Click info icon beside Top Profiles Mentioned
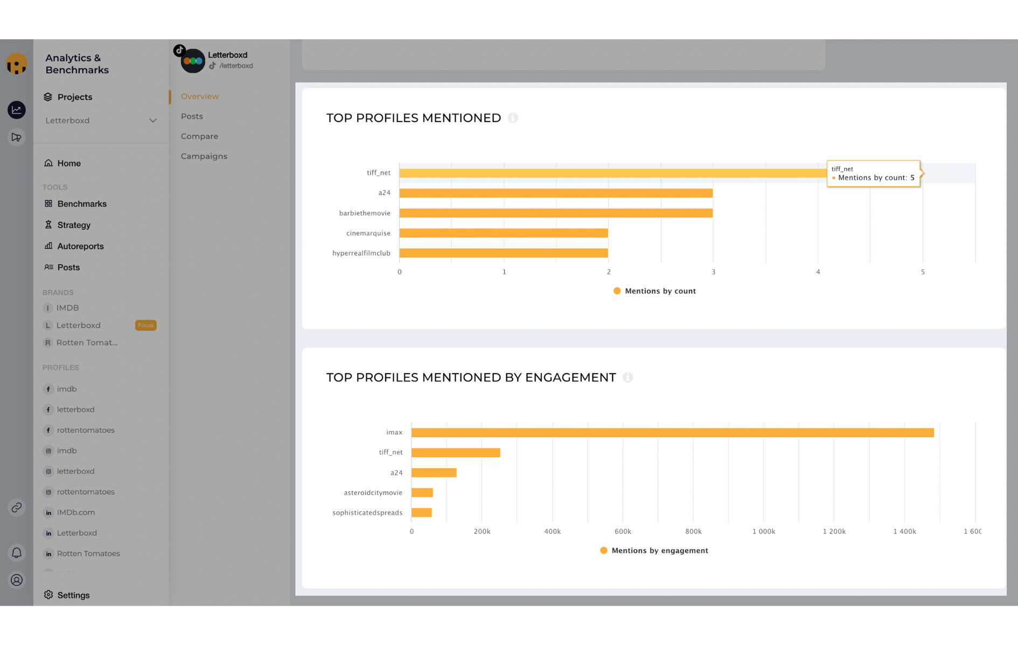This screenshot has height=646, width=1018. (513, 118)
